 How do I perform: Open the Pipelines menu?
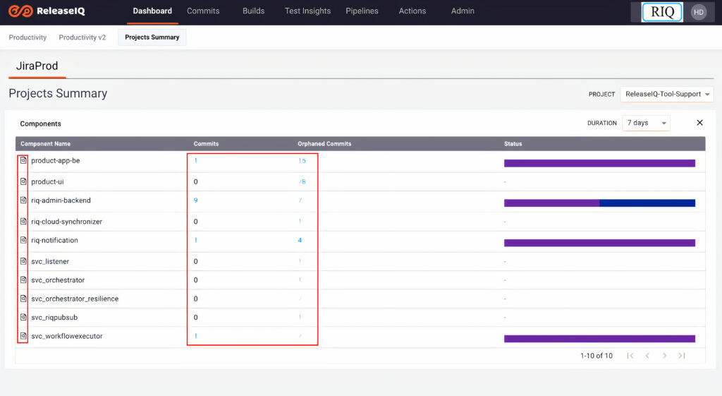click(x=362, y=11)
